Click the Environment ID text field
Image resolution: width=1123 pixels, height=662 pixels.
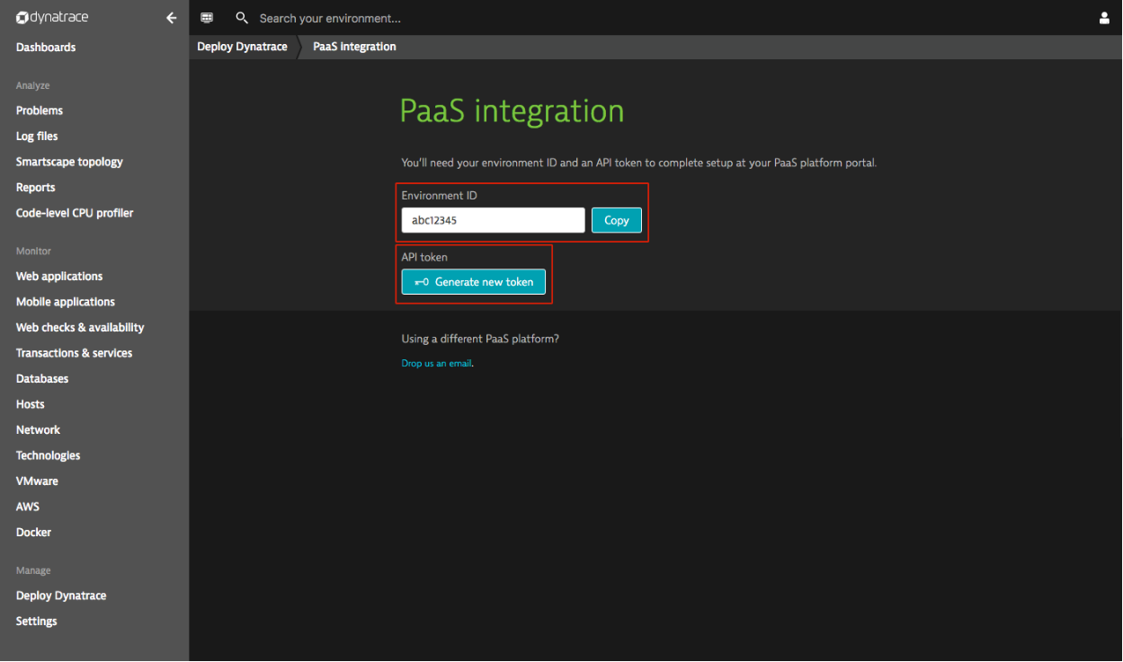493,220
